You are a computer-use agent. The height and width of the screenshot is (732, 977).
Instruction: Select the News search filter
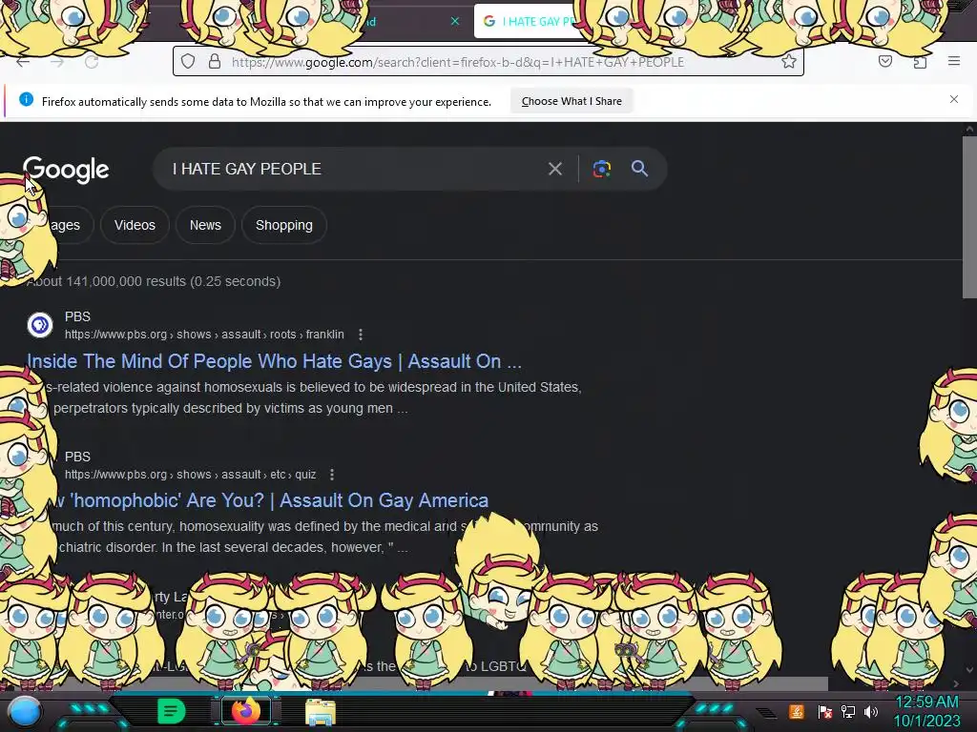coord(205,225)
